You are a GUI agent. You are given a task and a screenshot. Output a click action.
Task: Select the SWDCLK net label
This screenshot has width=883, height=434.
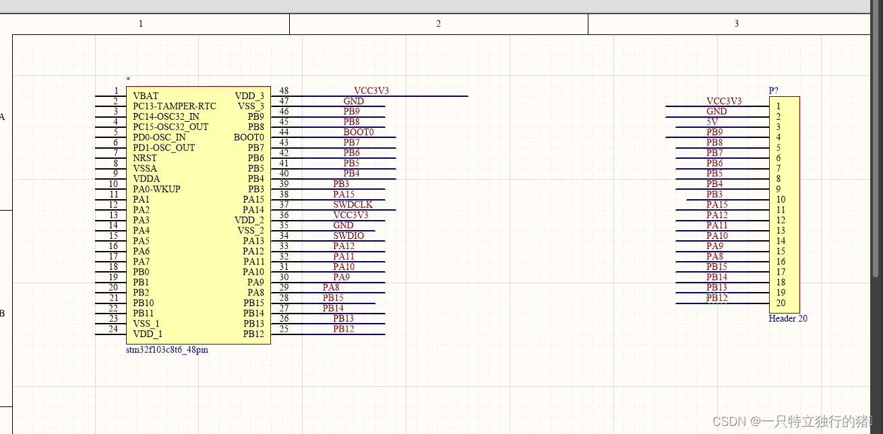[x=353, y=205]
